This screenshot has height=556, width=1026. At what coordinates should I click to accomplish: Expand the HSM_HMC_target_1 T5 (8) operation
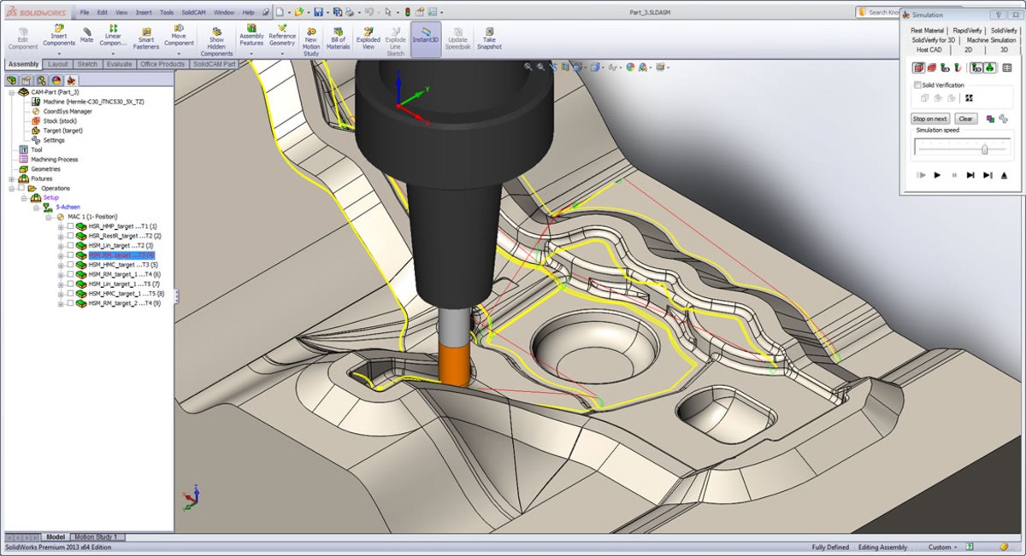pyautogui.click(x=61, y=294)
